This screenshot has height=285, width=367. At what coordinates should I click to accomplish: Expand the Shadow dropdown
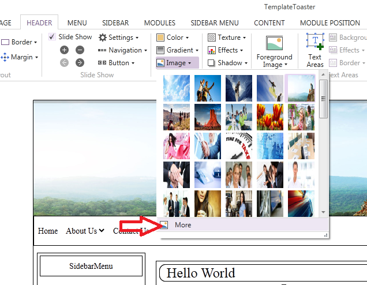[x=226, y=63]
